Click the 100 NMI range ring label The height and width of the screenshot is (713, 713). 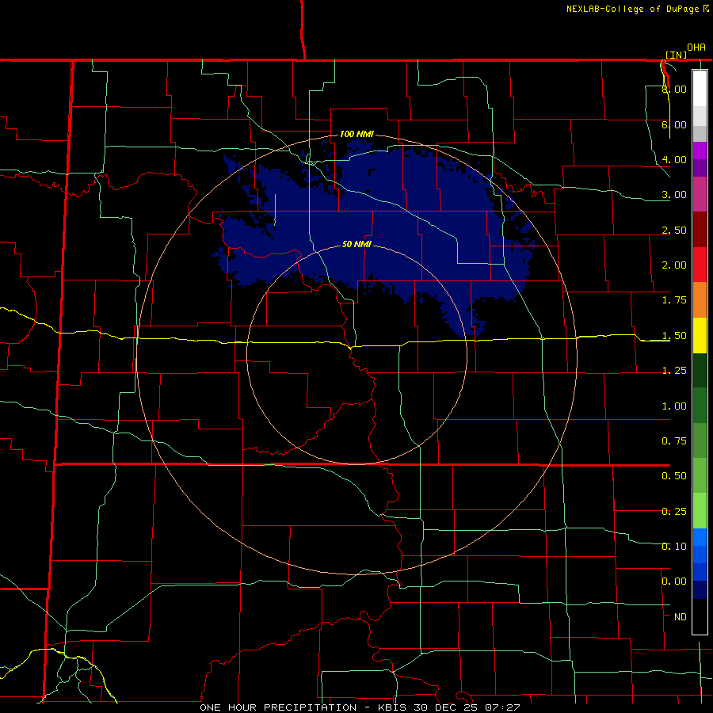[357, 134]
